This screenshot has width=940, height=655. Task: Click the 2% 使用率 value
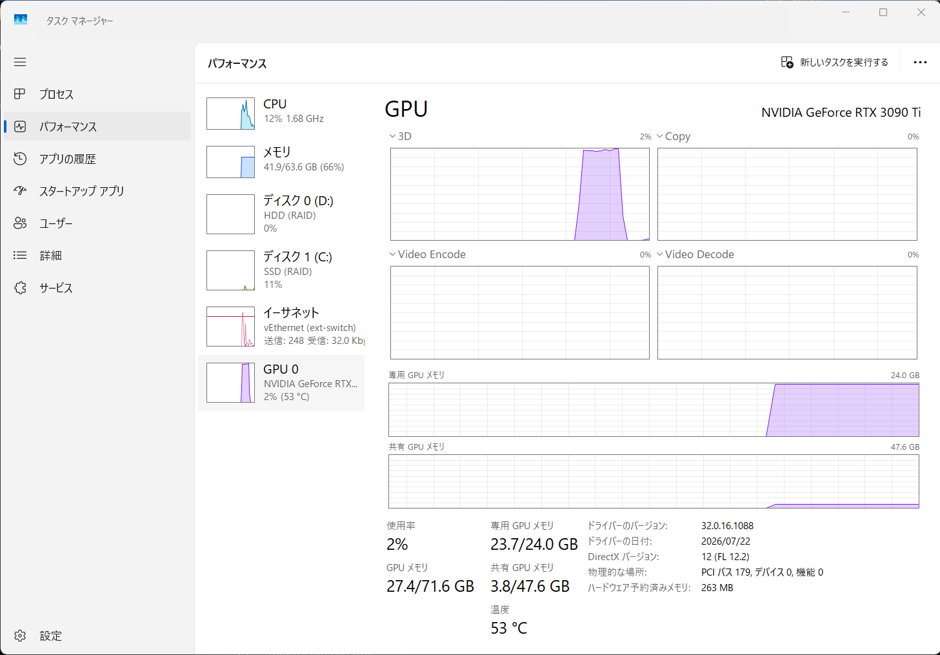[397, 545]
